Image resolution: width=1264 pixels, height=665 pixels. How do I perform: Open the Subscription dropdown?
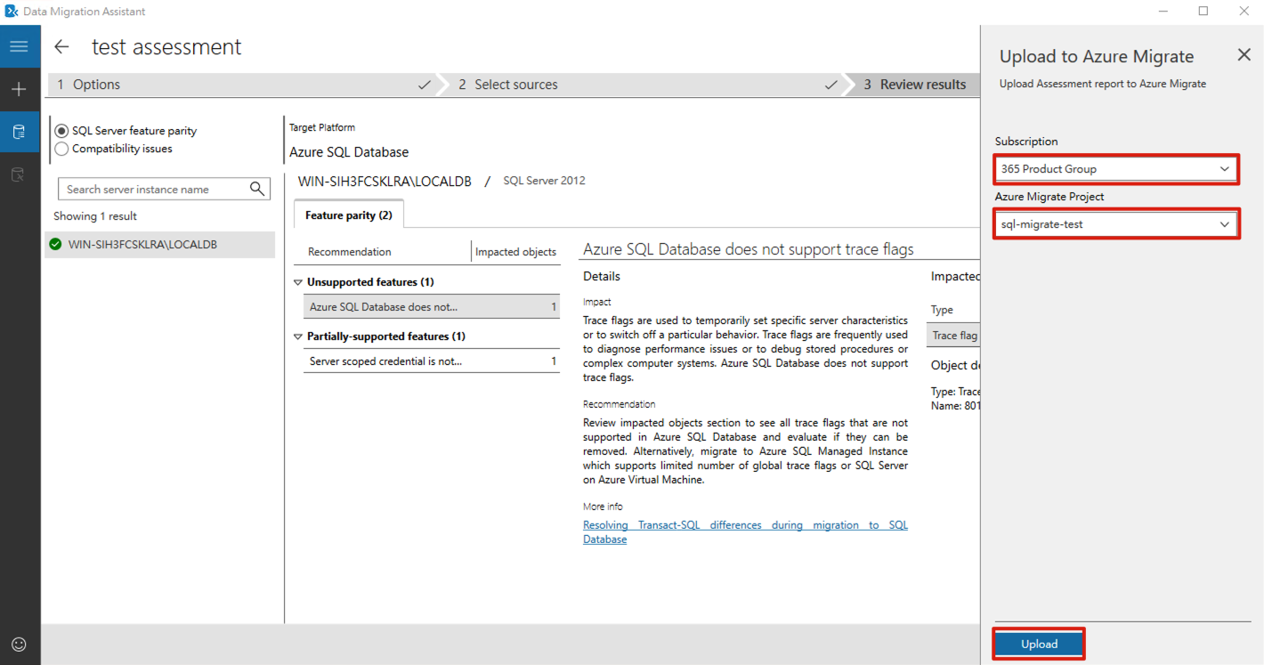(x=1115, y=169)
